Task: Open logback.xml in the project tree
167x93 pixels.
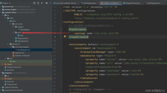Action: 20,53
